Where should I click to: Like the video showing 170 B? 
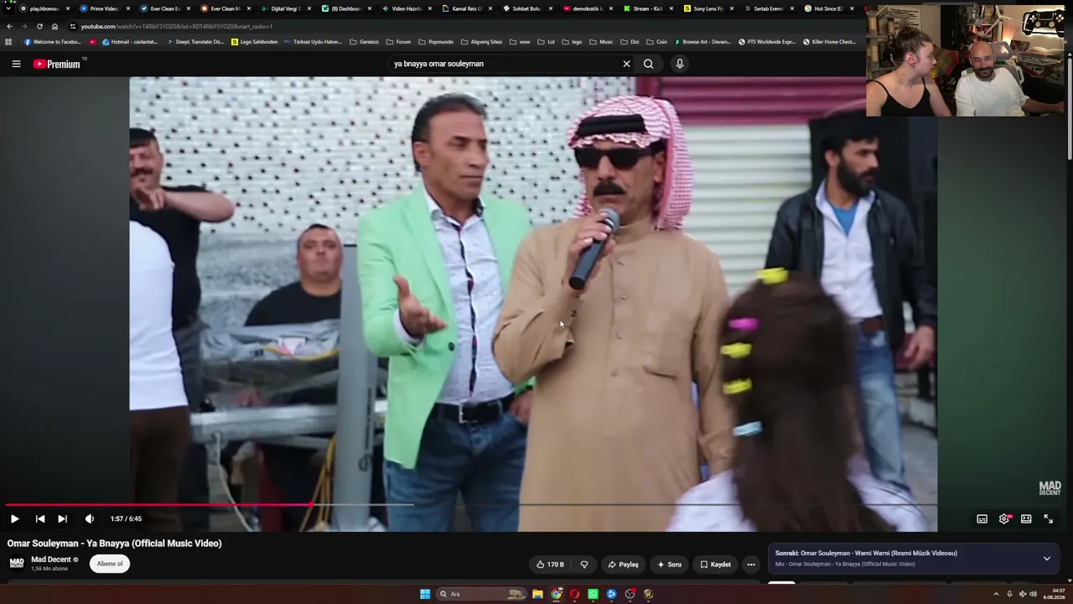click(550, 565)
